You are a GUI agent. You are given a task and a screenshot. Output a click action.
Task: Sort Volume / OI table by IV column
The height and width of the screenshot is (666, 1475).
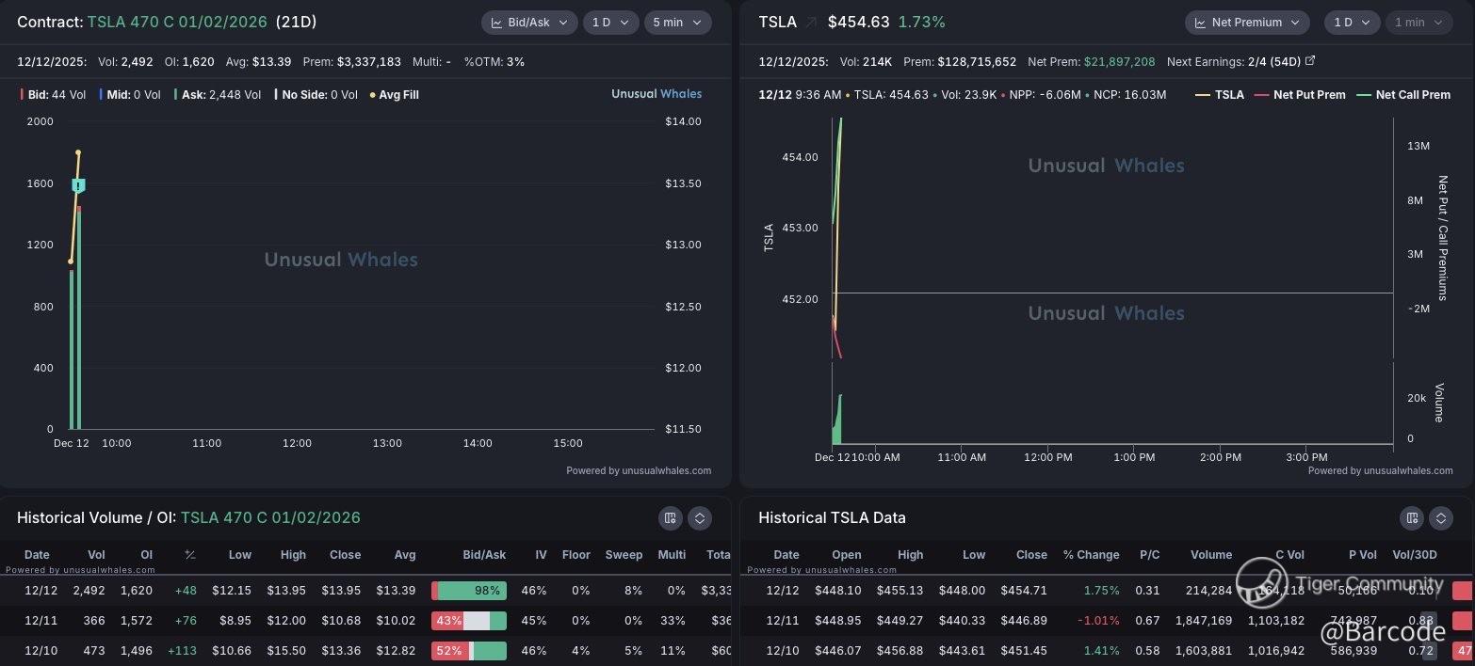pos(541,555)
